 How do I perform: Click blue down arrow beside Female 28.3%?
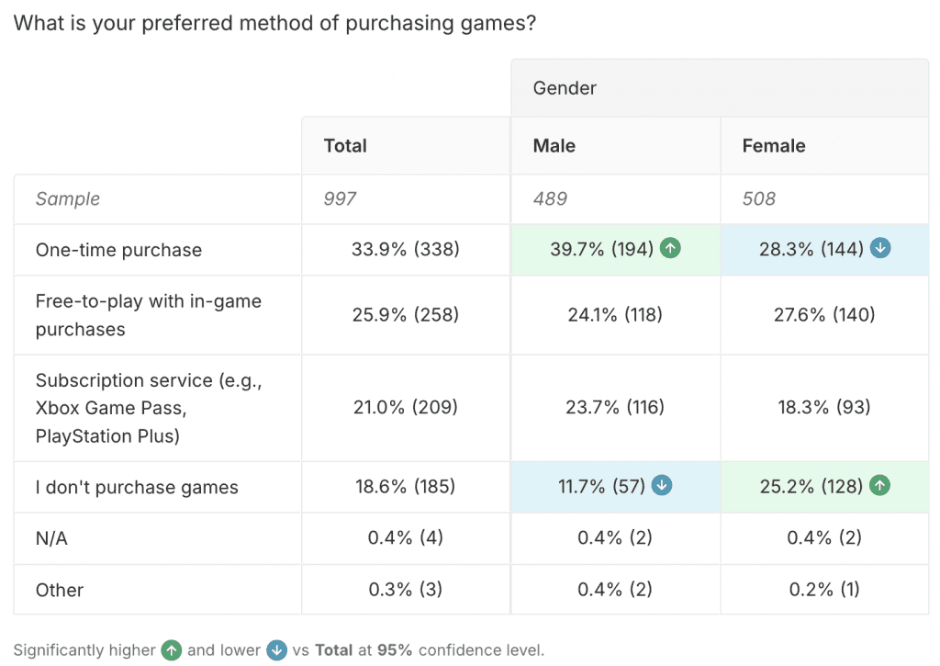pos(879,249)
